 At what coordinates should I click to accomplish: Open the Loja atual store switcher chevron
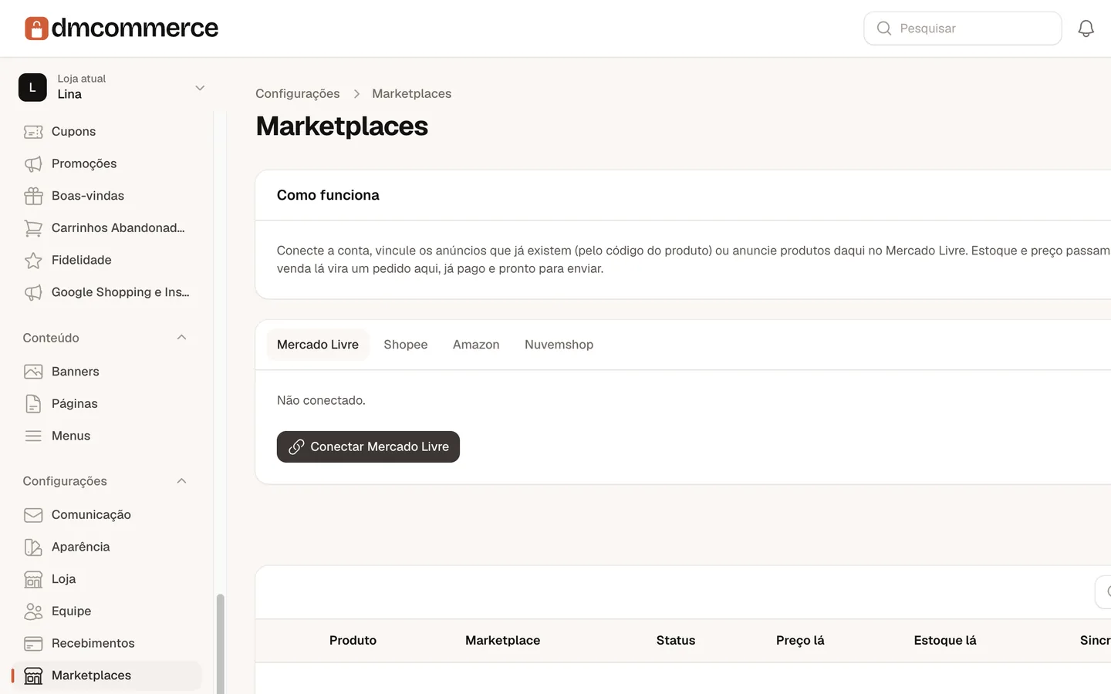tap(200, 88)
